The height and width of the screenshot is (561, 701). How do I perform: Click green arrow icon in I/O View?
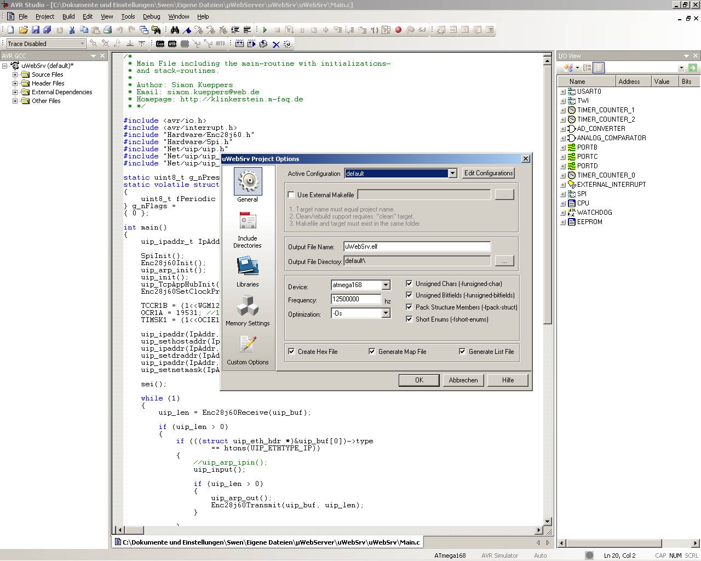click(693, 68)
